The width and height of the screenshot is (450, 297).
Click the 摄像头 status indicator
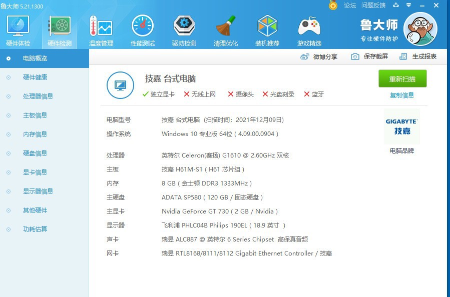pyautogui.click(x=240, y=94)
